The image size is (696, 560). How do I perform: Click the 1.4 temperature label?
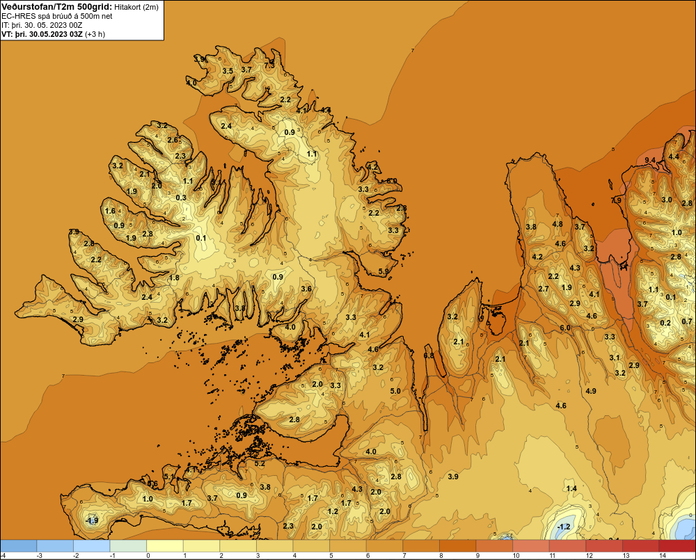571,488
